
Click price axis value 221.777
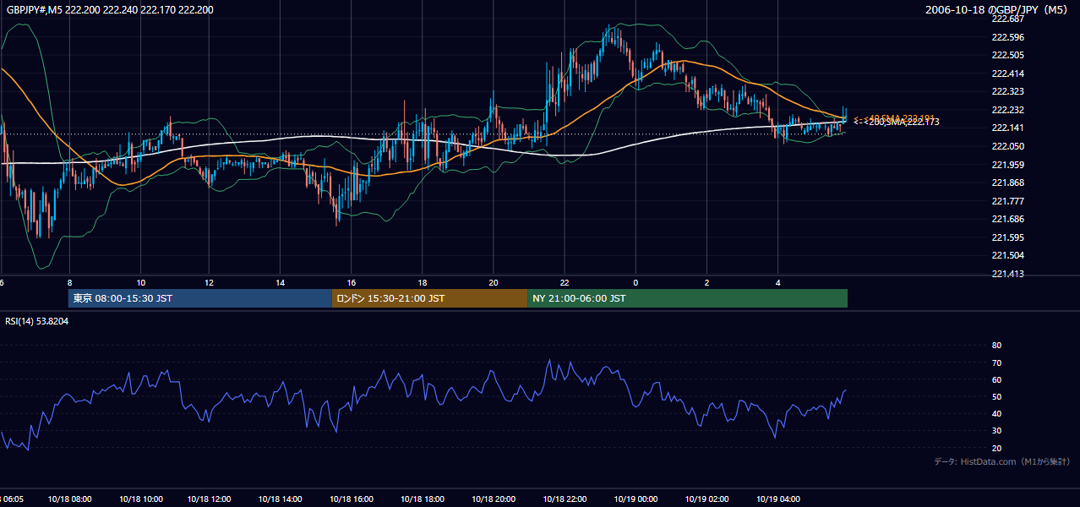tap(1007, 201)
